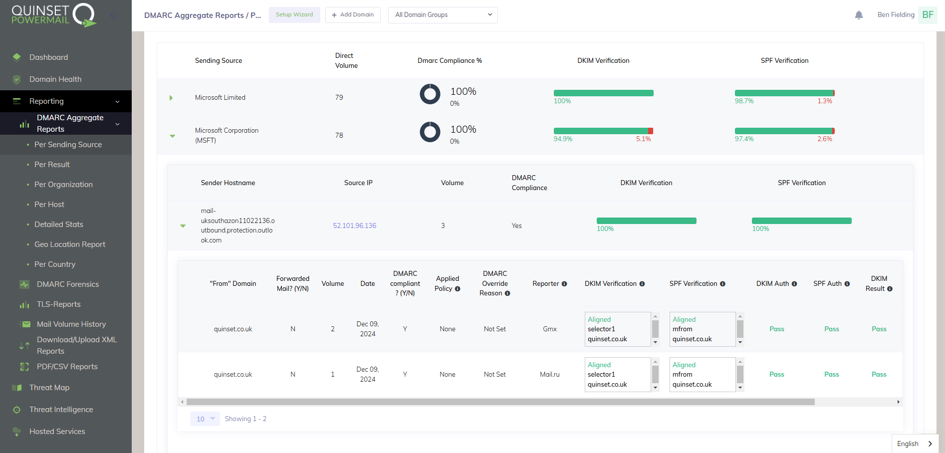Image resolution: width=945 pixels, height=453 pixels.
Task: Open Per Result report in sidebar
Action: click(x=52, y=165)
